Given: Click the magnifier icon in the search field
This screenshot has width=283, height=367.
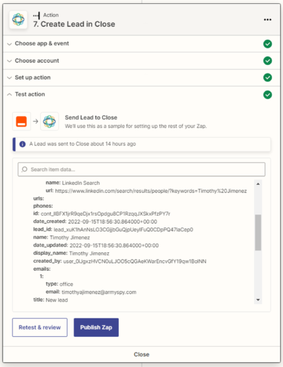Looking at the screenshot, I should 24,169.
